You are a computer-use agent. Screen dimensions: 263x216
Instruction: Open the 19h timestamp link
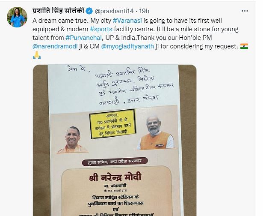[144, 11]
